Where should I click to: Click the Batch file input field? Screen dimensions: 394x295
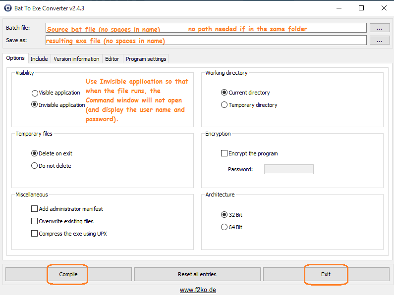click(x=206, y=28)
